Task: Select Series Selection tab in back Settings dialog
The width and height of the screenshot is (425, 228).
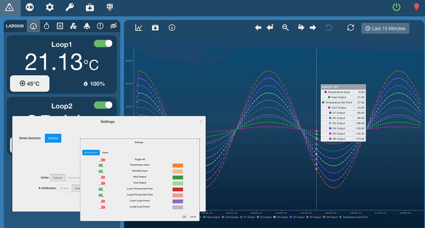Action: pos(30,138)
